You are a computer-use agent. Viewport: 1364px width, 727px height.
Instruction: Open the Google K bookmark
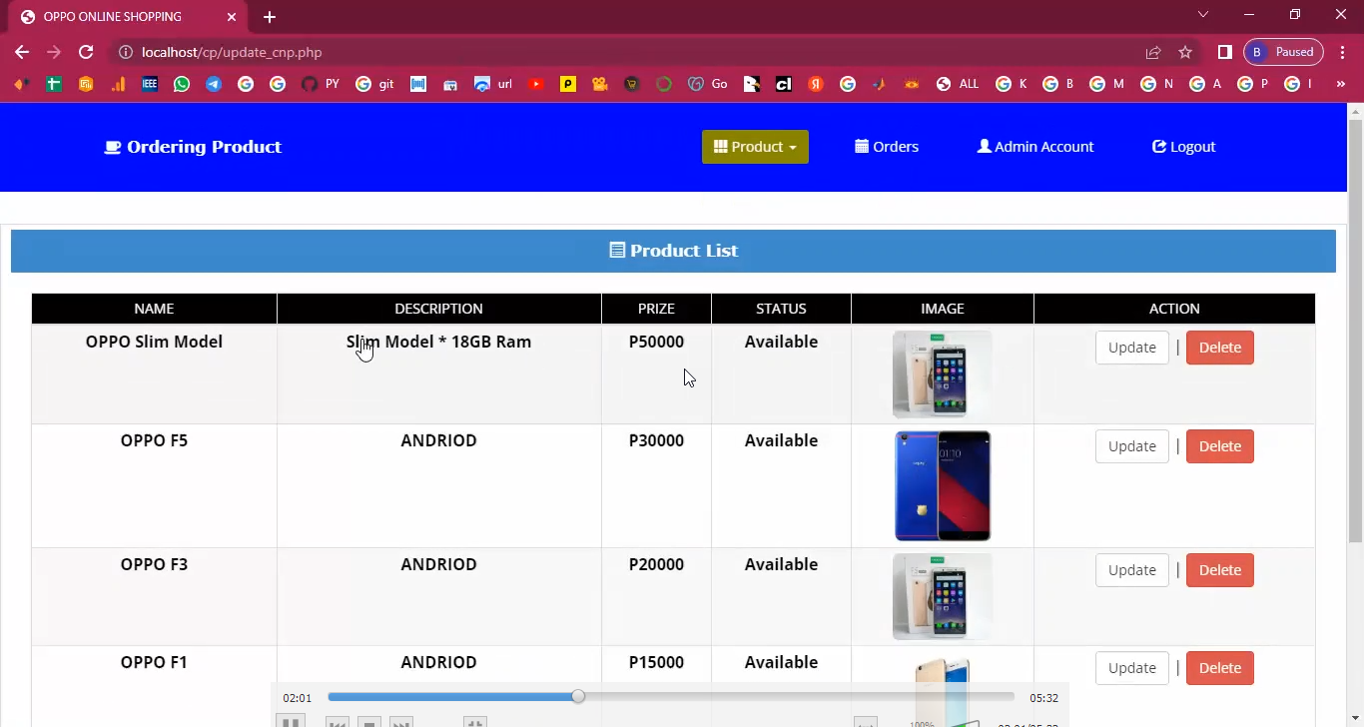1012,85
